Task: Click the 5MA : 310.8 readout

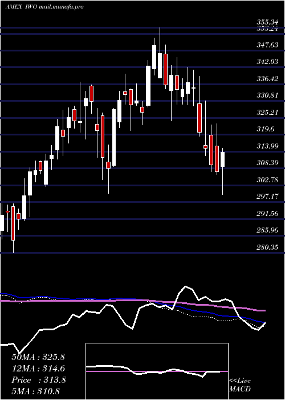Action: click(35, 391)
